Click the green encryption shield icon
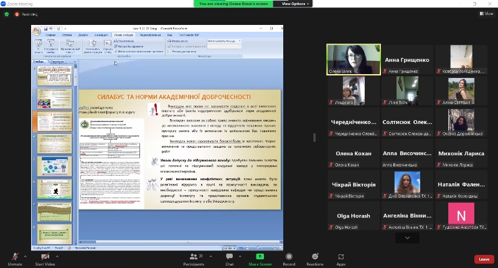The image size is (498, 268). [7, 13]
